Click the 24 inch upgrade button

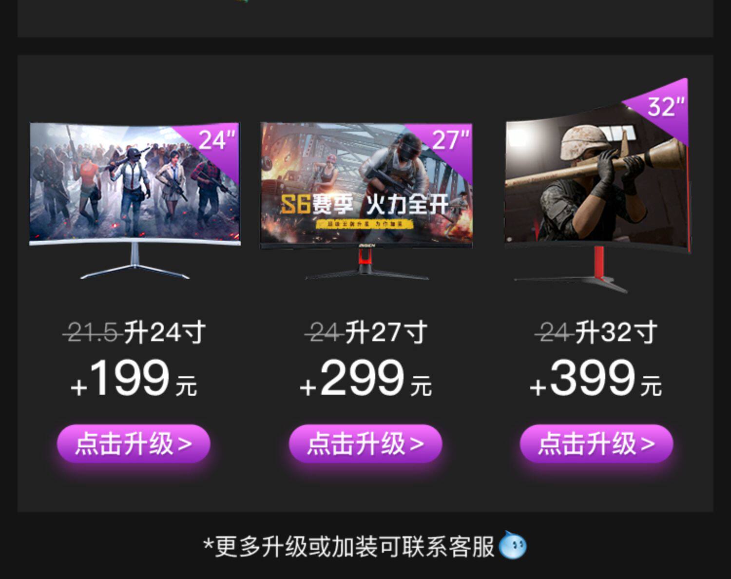point(134,444)
